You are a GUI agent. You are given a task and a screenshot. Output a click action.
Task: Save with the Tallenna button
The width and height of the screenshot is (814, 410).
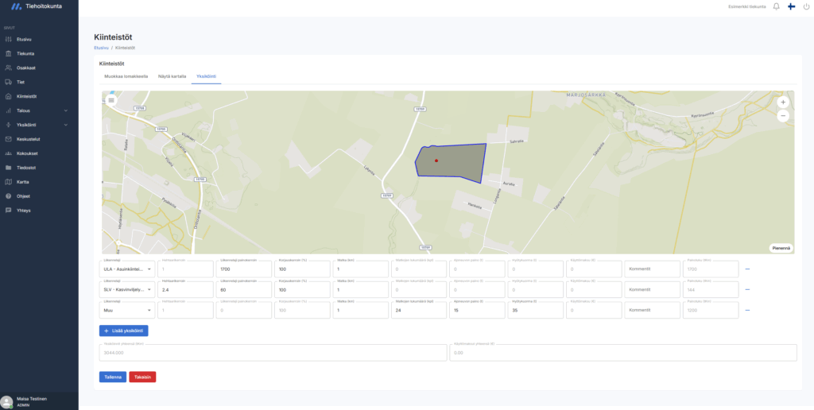(112, 377)
